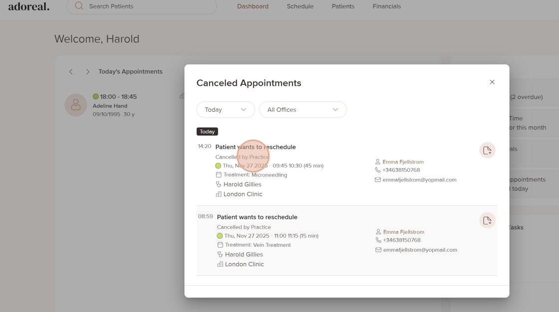Go to previous day's appointments arrow
Viewport: 559px width, 312px height.
pos(71,72)
